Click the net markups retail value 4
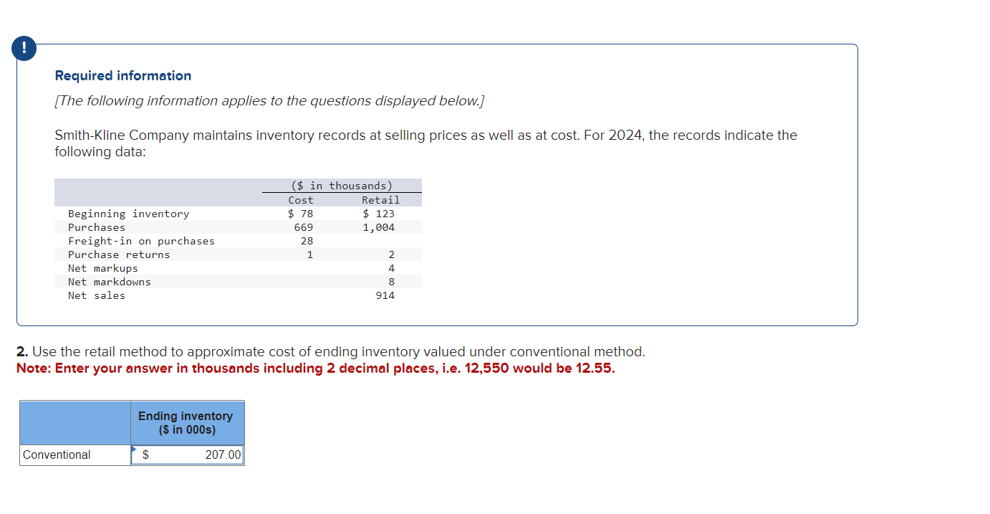The image size is (990, 514). (392, 268)
